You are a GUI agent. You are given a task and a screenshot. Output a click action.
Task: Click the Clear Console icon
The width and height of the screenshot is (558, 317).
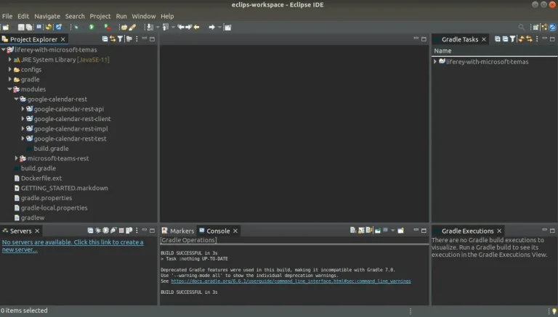pyautogui.click(x=352, y=230)
